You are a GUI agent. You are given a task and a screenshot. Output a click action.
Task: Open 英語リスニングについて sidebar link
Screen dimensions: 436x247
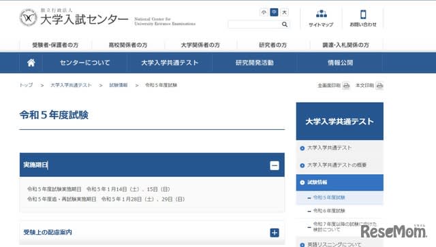334,244
